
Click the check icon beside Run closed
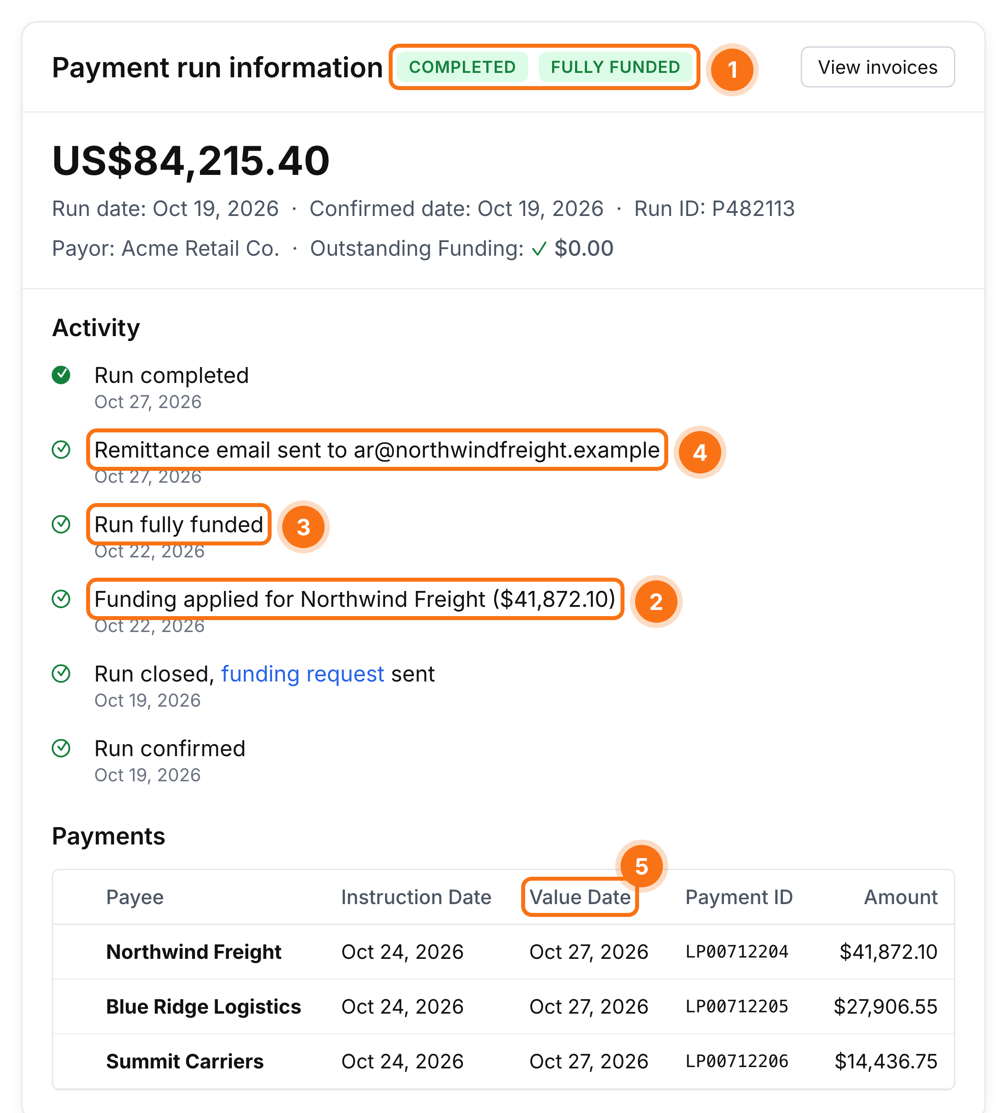click(x=61, y=674)
